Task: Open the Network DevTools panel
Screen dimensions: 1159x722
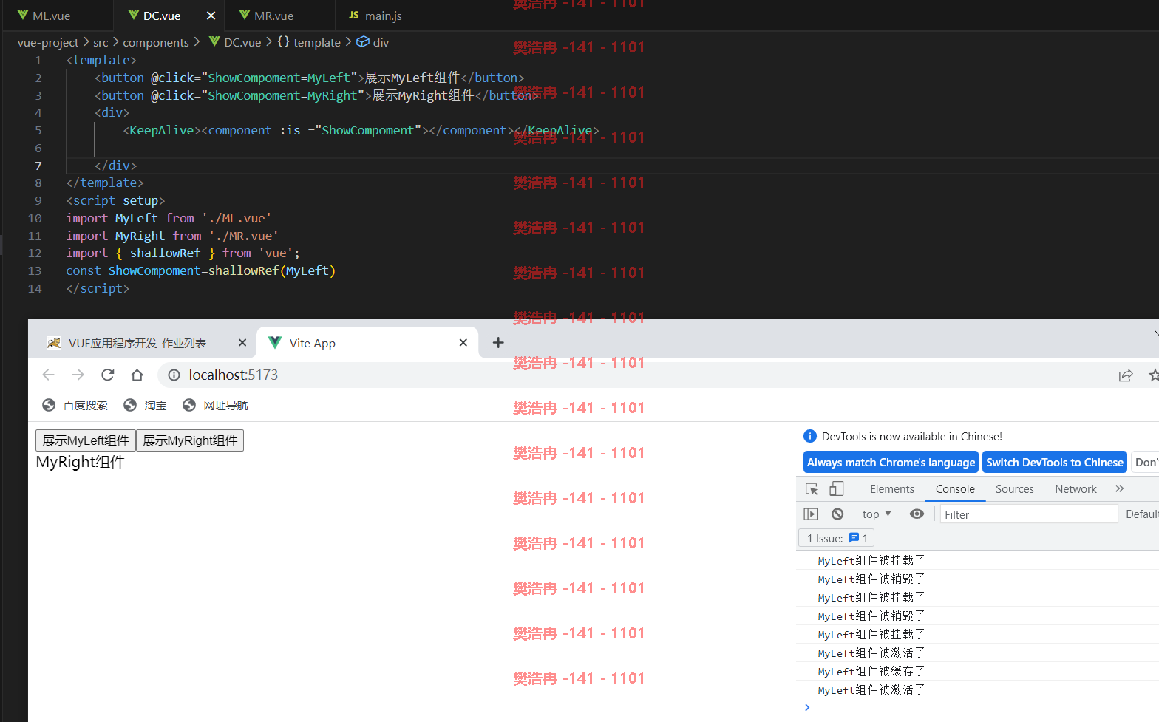Action: (1076, 489)
